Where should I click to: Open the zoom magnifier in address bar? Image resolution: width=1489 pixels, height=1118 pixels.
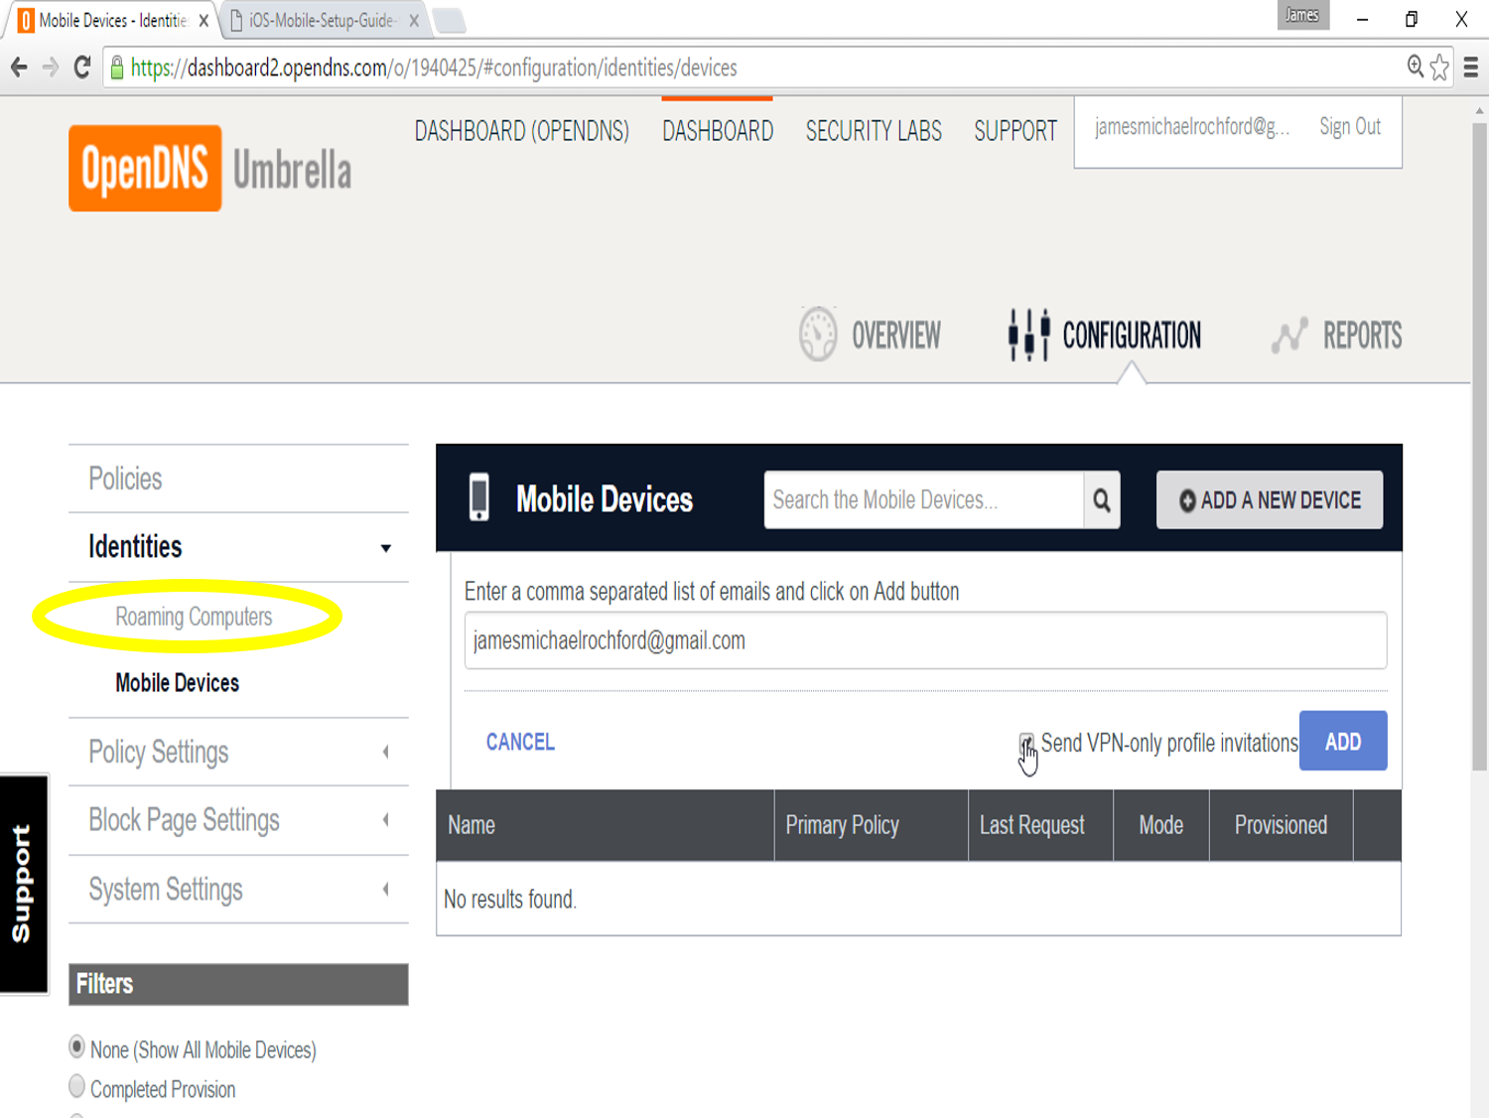tap(1416, 67)
